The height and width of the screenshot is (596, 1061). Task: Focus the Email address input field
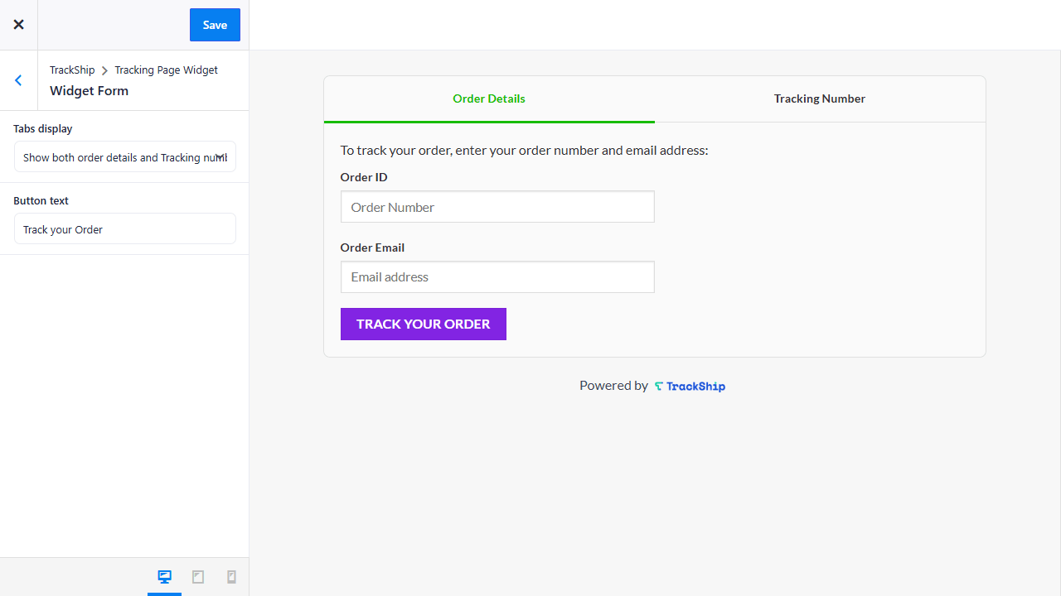[x=497, y=276]
